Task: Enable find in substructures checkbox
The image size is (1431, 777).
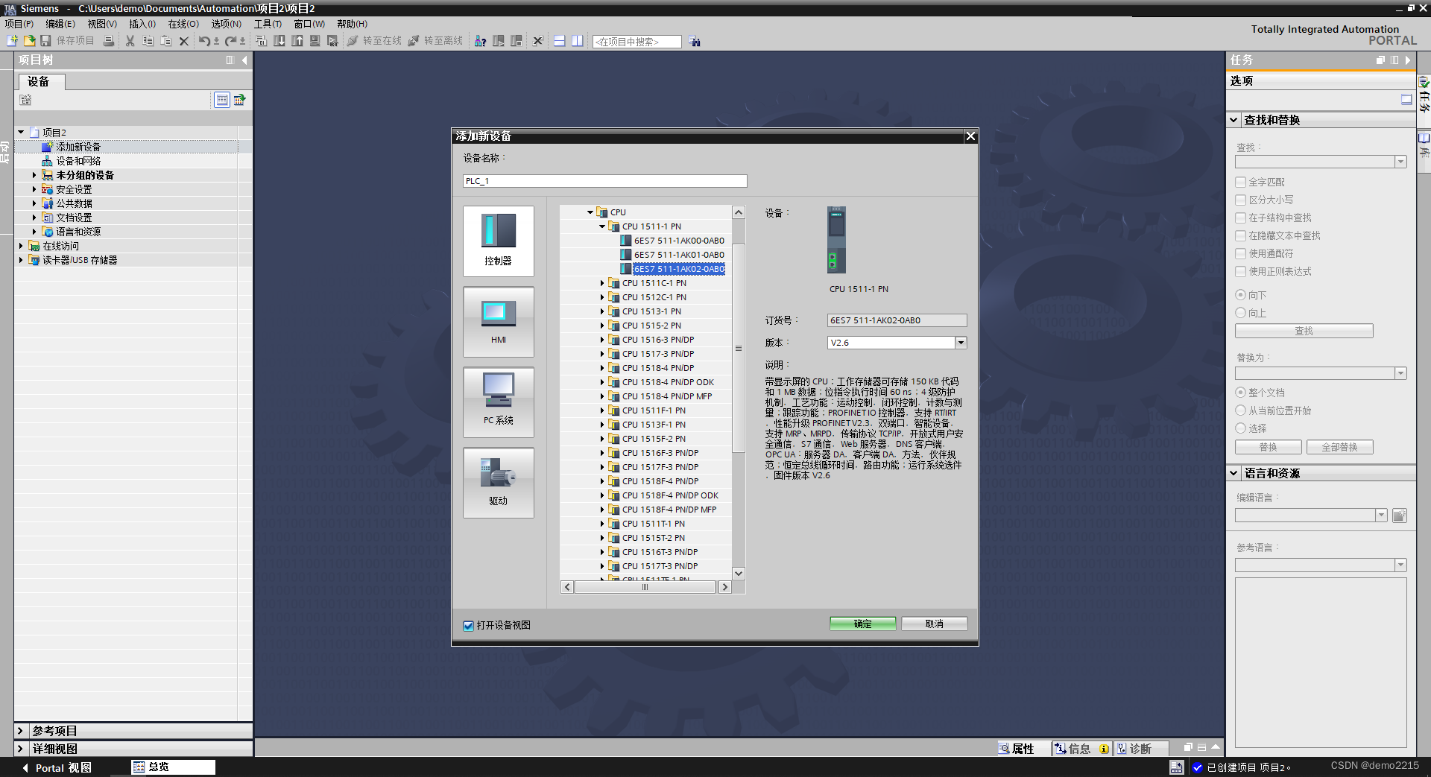Action: 1241,218
